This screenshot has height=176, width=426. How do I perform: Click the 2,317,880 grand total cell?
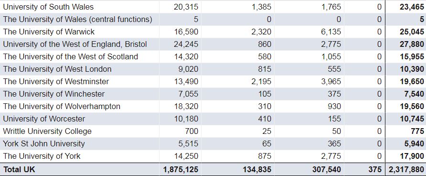(x=406, y=169)
